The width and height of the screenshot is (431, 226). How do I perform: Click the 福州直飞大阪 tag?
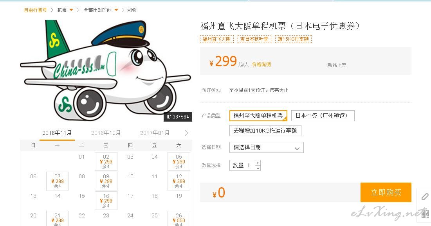tap(216, 39)
